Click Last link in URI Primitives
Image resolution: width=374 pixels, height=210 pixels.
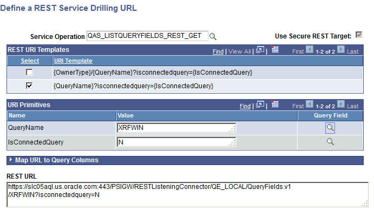[x=352, y=106]
